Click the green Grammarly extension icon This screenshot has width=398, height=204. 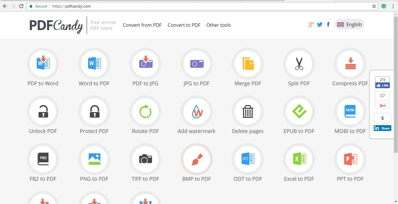coord(384,6)
